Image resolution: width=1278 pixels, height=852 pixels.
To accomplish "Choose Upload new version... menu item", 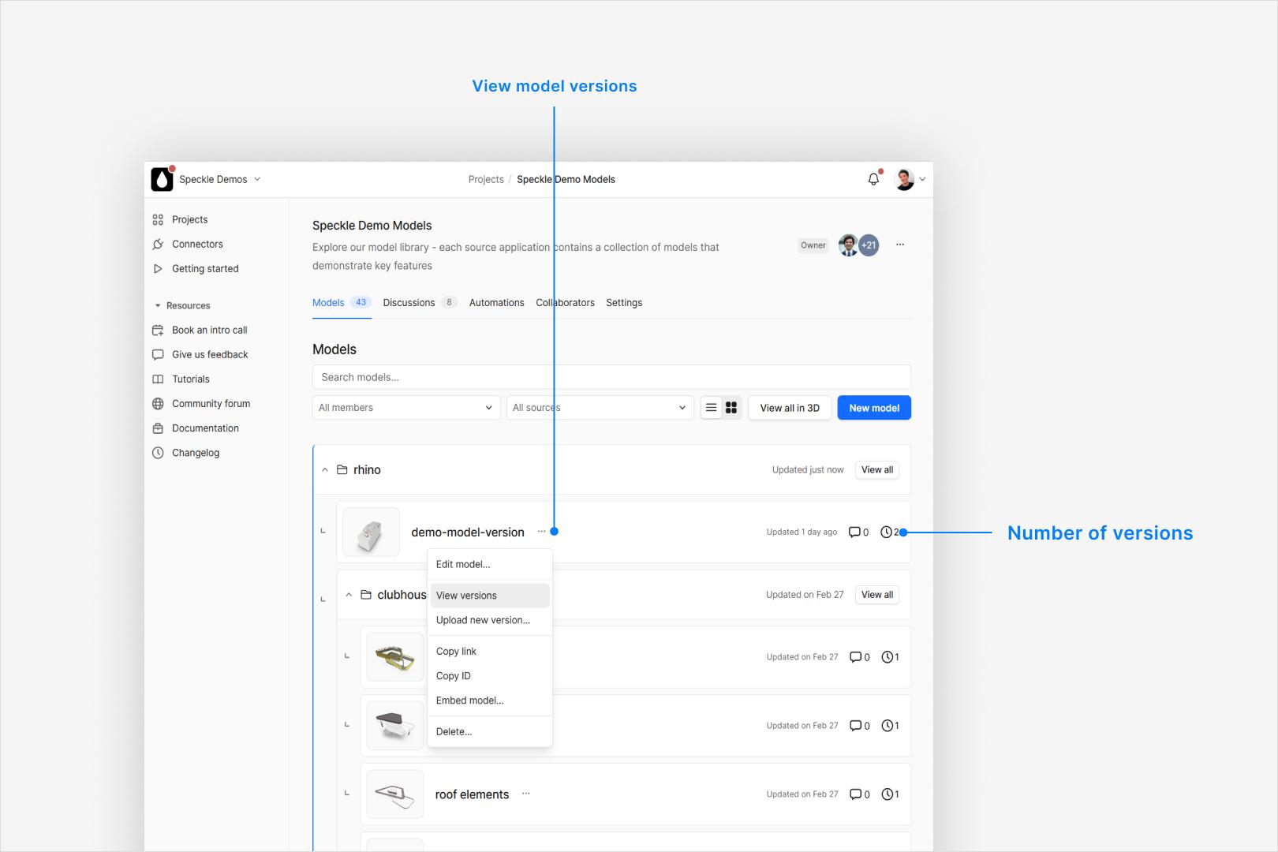I will click(490, 620).
